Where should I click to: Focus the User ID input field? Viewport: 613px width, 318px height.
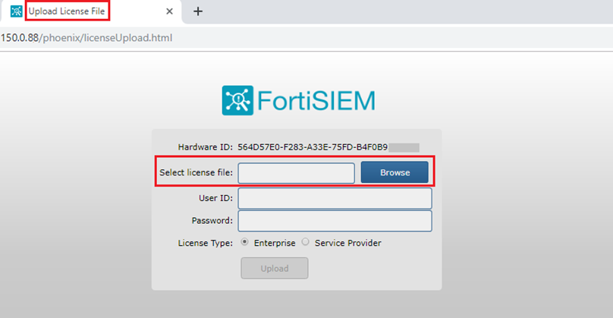[335, 198]
